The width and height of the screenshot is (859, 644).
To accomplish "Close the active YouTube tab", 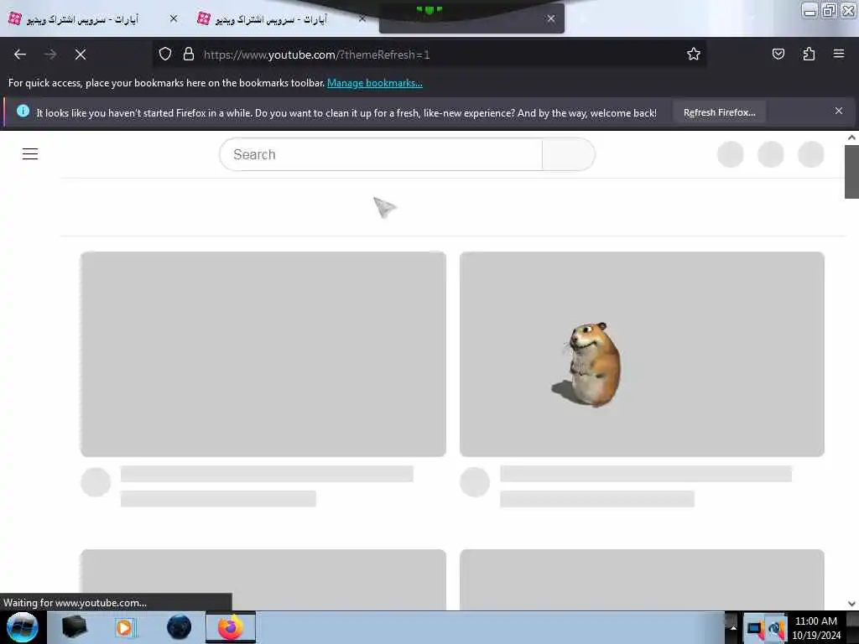I will click(551, 18).
